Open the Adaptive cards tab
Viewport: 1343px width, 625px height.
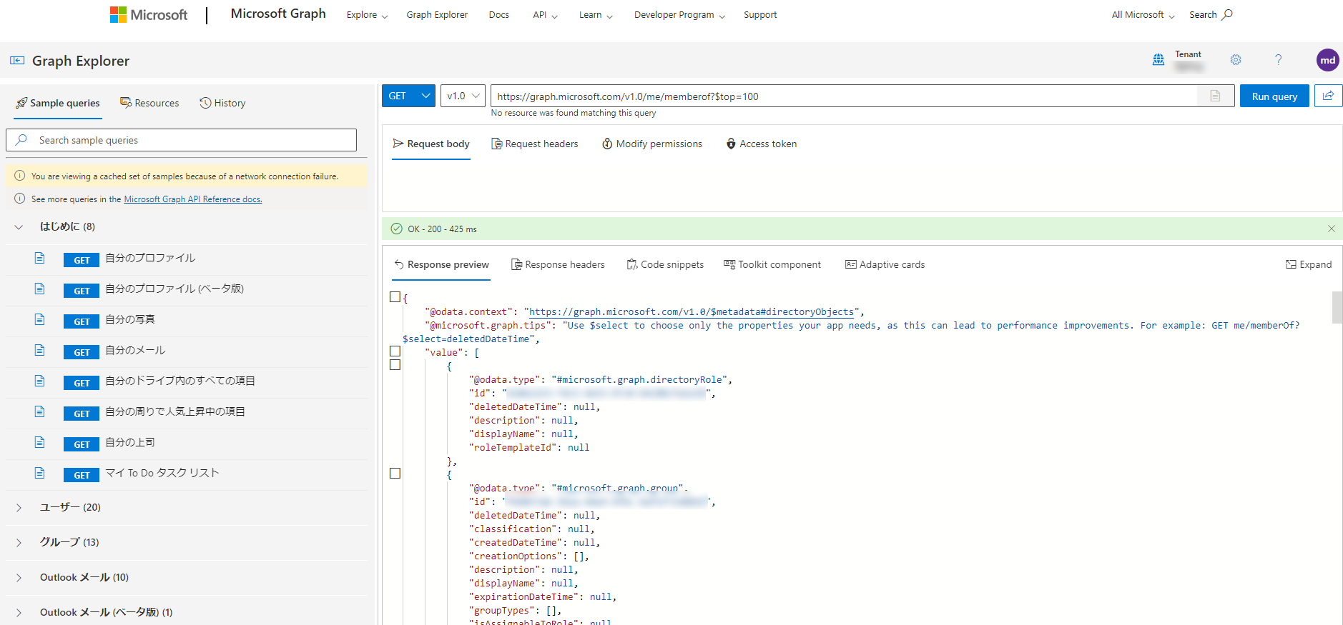tap(885, 264)
